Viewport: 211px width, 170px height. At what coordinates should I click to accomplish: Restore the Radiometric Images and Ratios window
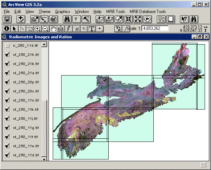point(200,37)
